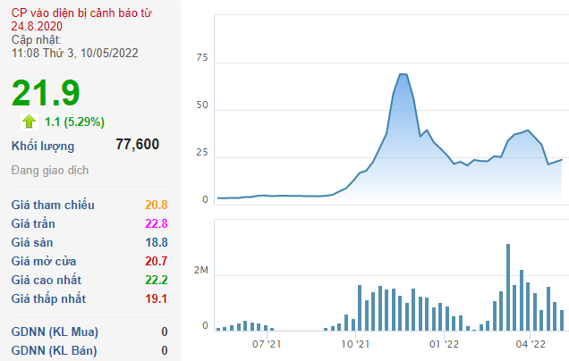The width and height of the screenshot is (569, 361).
Task: Click the Đang giao dịch status text
Action: click(50, 171)
